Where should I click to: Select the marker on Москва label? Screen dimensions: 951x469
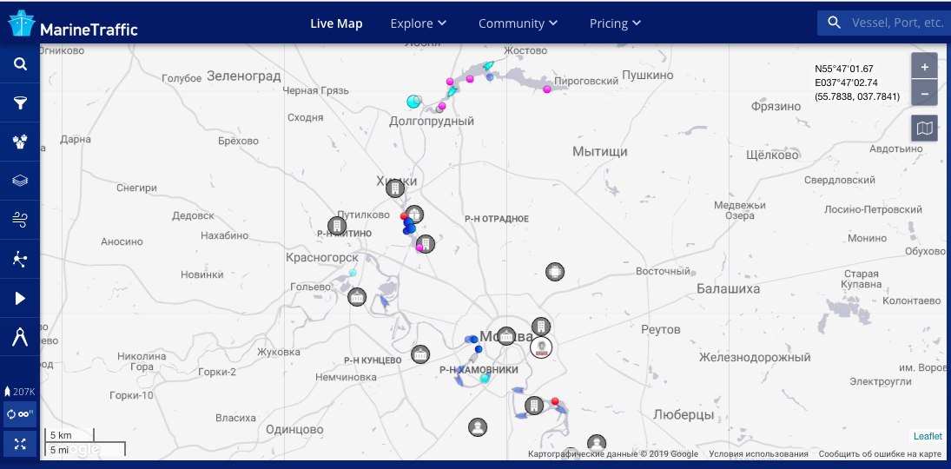click(x=505, y=335)
